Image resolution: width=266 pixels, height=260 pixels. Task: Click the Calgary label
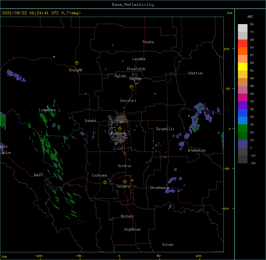pos(123,186)
